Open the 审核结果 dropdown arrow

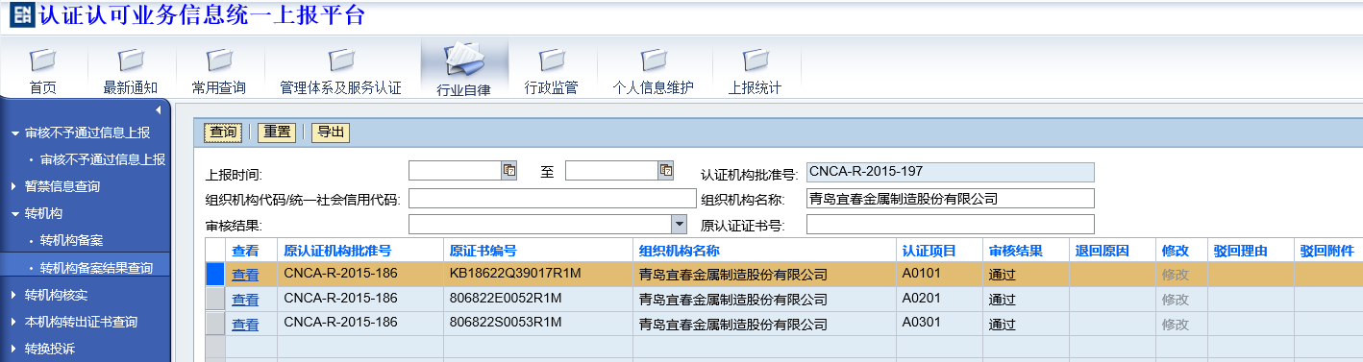pos(679,224)
